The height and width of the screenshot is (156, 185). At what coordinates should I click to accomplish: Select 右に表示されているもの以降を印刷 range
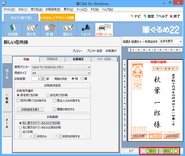40,127
